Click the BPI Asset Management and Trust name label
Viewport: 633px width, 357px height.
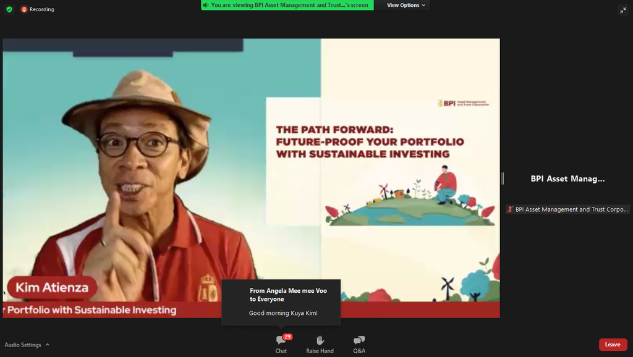(571, 209)
